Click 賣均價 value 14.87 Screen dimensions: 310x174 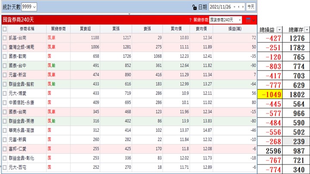click(208, 131)
